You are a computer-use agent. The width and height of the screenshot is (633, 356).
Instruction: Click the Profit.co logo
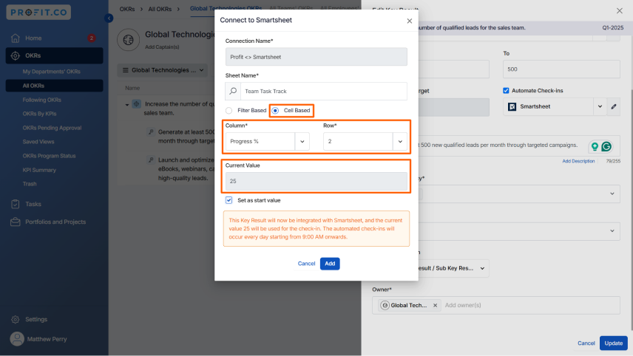pos(38,12)
